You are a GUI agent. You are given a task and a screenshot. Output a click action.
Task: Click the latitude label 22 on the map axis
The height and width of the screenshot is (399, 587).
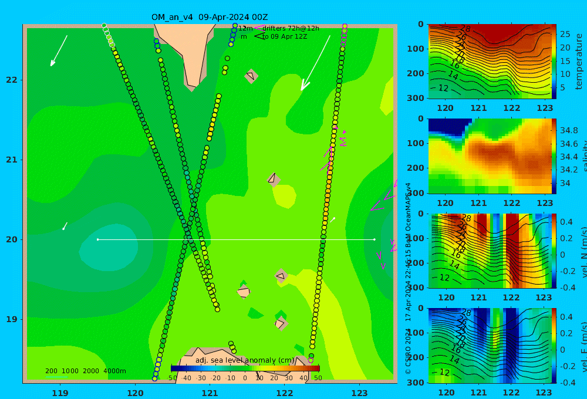point(12,80)
